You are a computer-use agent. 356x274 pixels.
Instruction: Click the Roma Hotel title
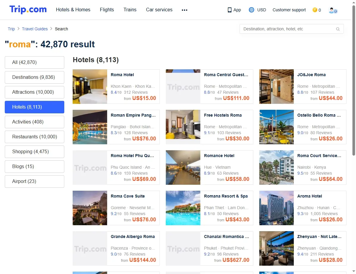pyautogui.click(x=122, y=75)
